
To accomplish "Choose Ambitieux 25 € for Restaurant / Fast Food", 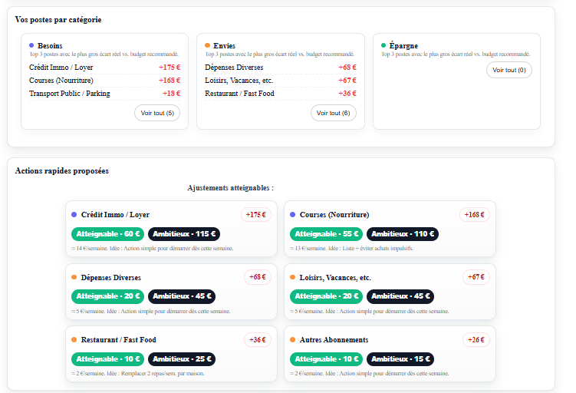I will coord(181,359).
